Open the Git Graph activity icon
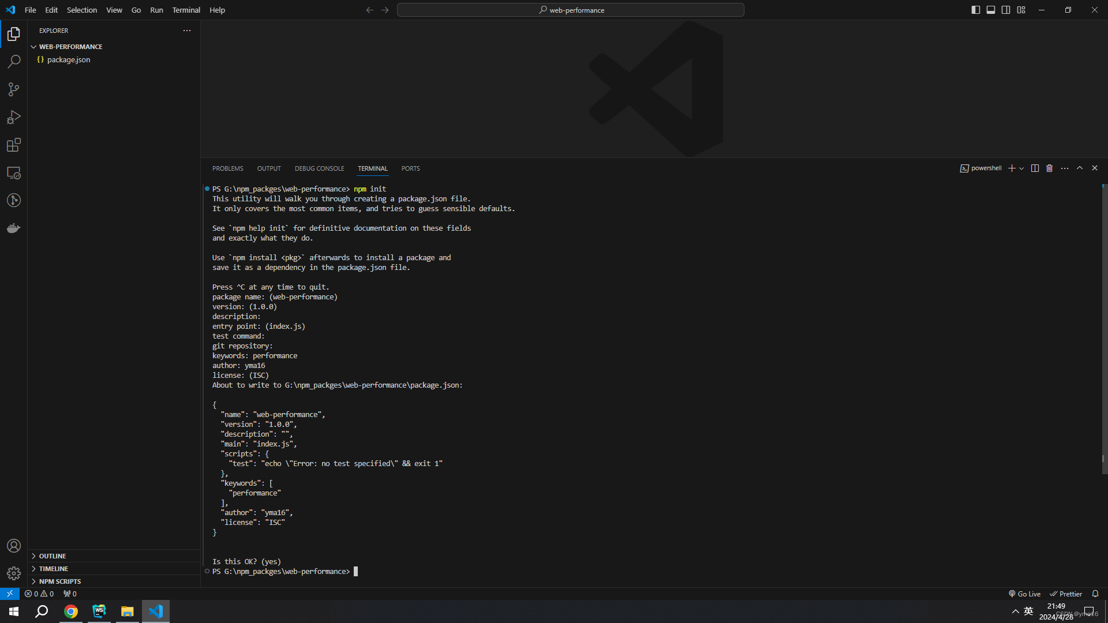The image size is (1108, 623). [x=14, y=200]
